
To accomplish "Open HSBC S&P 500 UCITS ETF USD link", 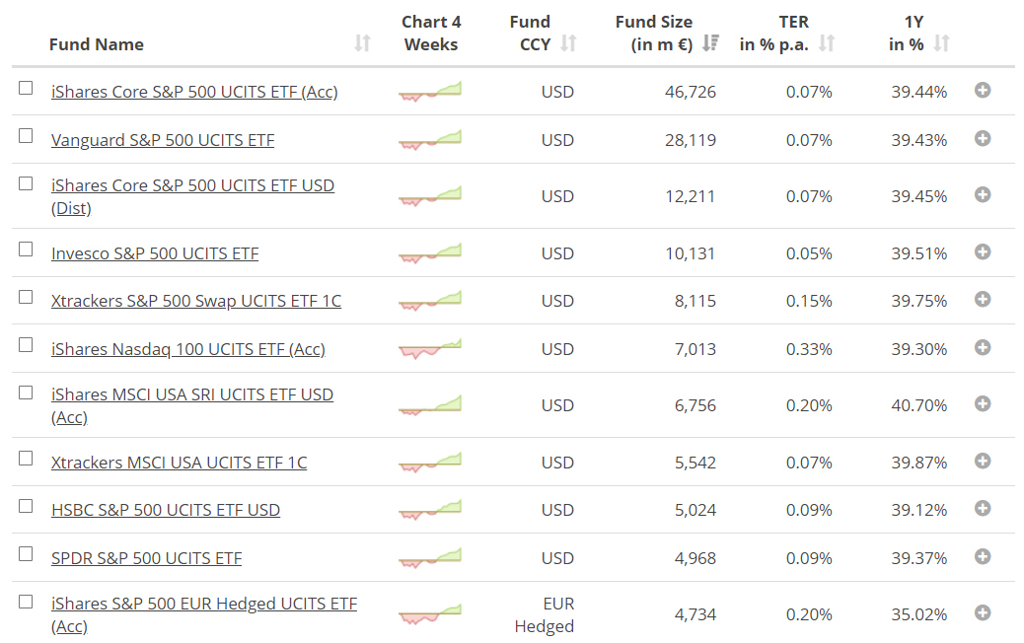I will coord(166,510).
